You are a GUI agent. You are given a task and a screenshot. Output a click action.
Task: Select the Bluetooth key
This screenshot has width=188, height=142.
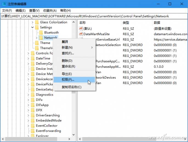(x=51, y=32)
